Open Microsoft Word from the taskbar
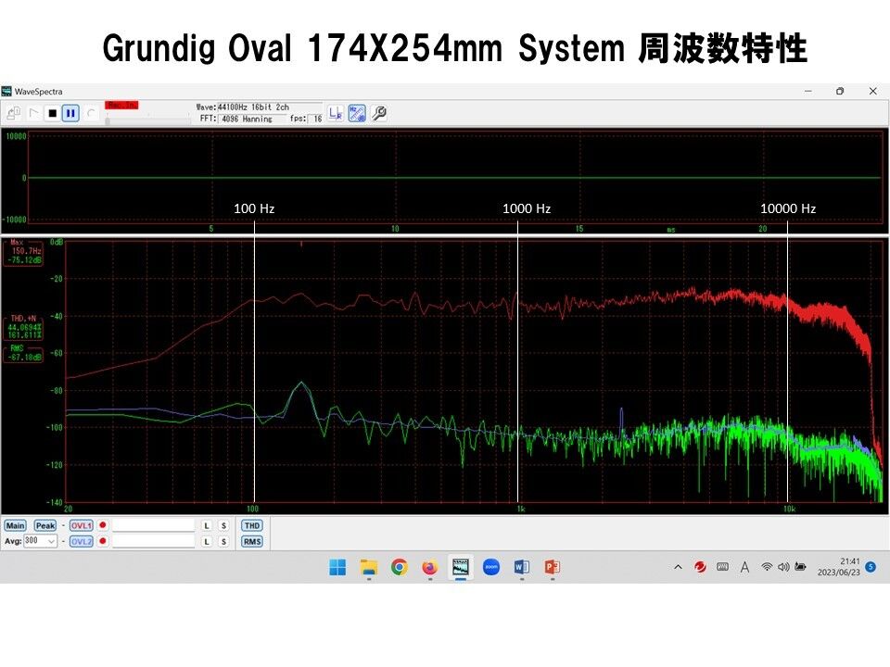 click(522, 567)
